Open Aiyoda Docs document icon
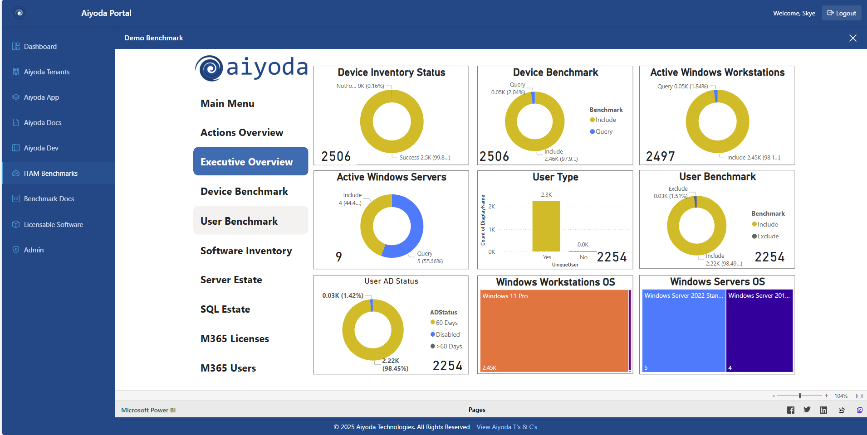This screenshot has width=867, height=435. (x=15, y=122)
